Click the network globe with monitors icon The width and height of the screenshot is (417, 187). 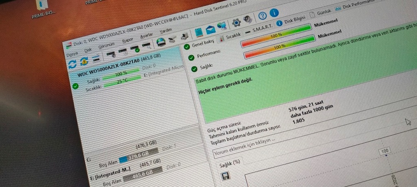[x=222, y=26]
